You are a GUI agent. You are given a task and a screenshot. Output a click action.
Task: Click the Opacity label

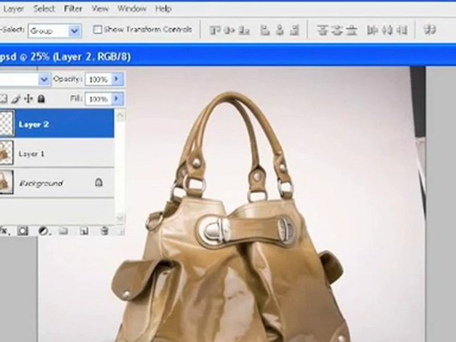tap(67, 79)
